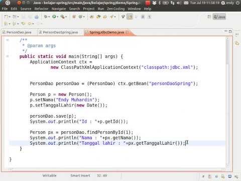This screenshot has height=181, width=241.
Task: Open the Project menu
Action: (89, 9)
